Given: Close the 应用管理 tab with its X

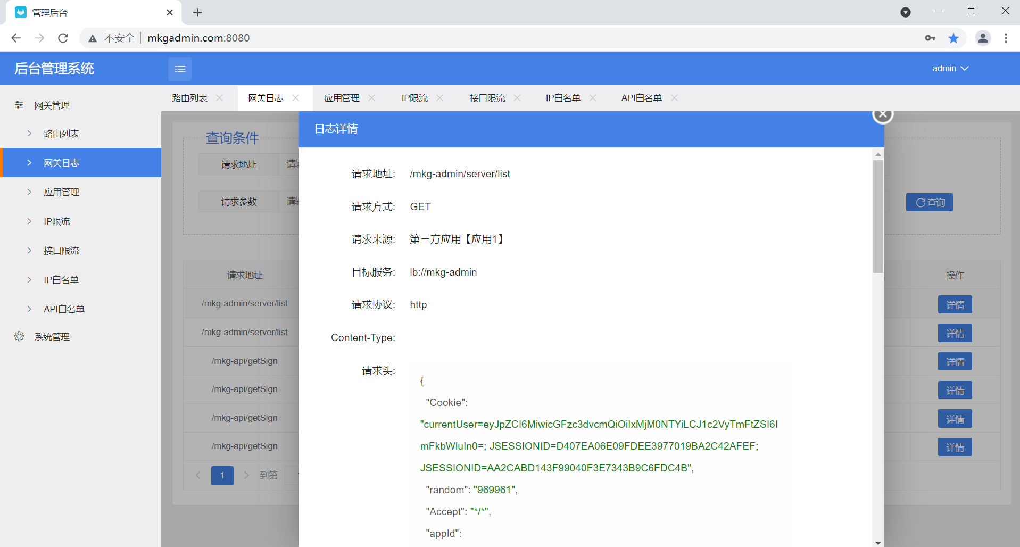Looking at the screenshot, I should (372, 98).
